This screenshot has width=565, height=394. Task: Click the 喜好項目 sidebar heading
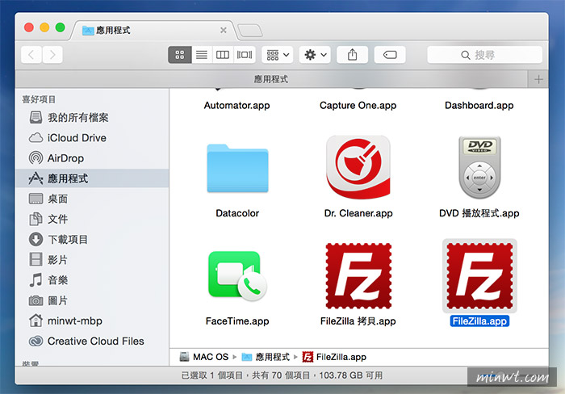click(x=39, y=99)
